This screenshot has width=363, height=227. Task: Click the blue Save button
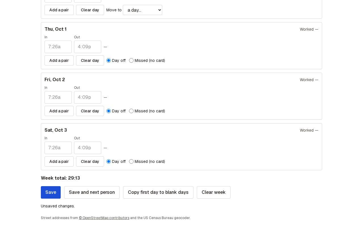pos(51,192)
